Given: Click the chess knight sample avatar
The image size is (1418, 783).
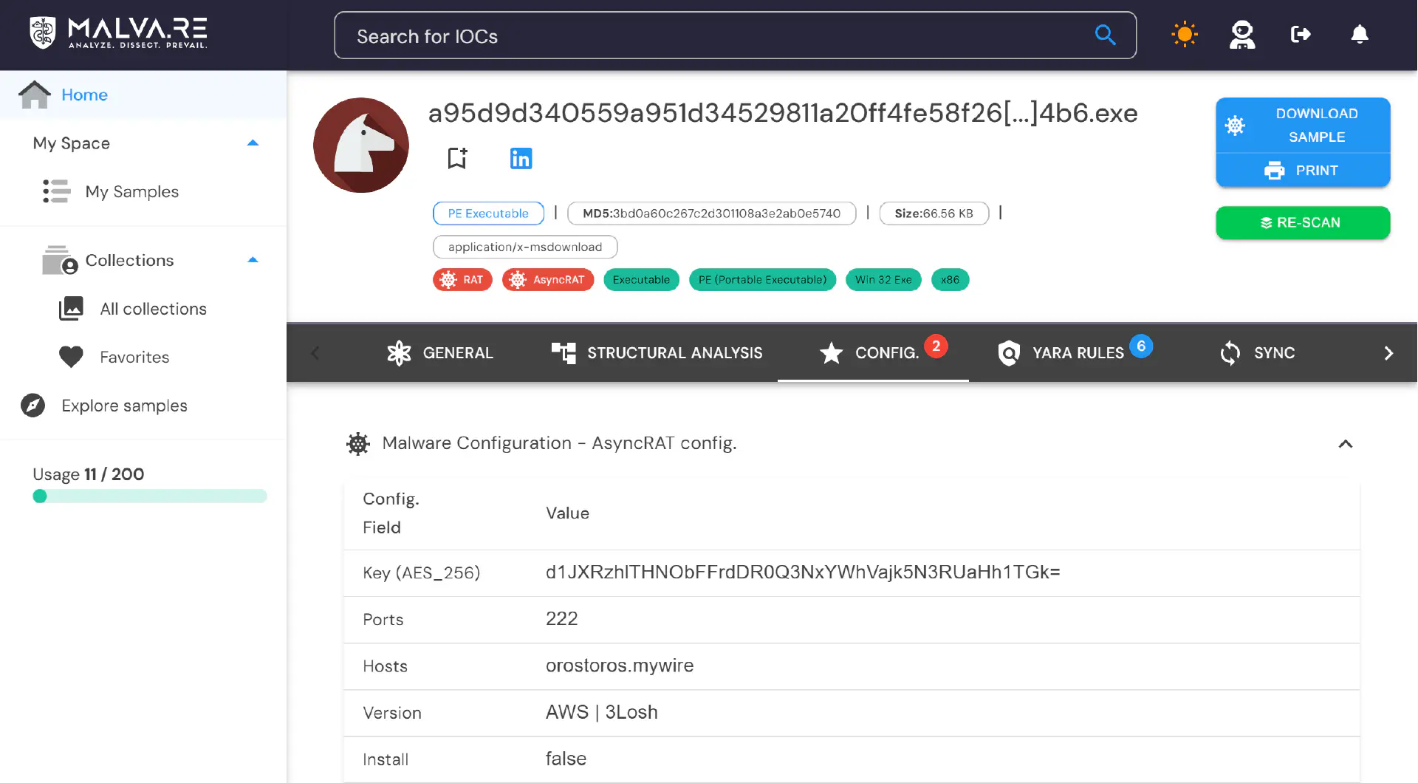Looking at the screenshot, I should tap(361, 146).
